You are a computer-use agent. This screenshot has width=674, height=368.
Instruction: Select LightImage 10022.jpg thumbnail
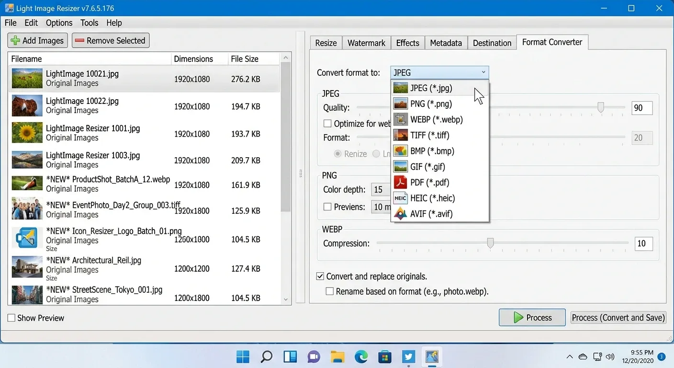click(27, 106)
